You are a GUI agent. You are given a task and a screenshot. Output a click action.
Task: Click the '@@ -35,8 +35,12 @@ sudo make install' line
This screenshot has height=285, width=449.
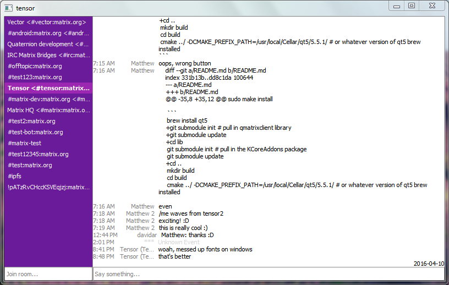(219, 99)
